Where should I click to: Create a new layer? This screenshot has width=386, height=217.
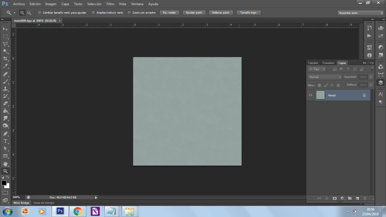[x=357, y=198]
